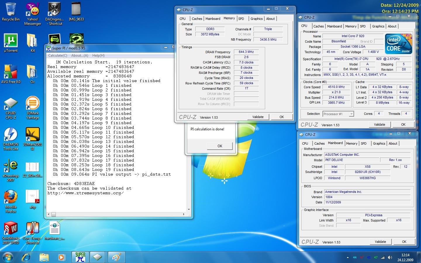Click Validate in Memory CPU-Z window

[x=258, y=117]
